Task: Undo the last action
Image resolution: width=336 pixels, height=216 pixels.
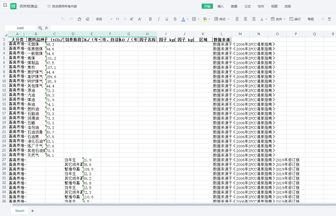Action: (63, 19)
